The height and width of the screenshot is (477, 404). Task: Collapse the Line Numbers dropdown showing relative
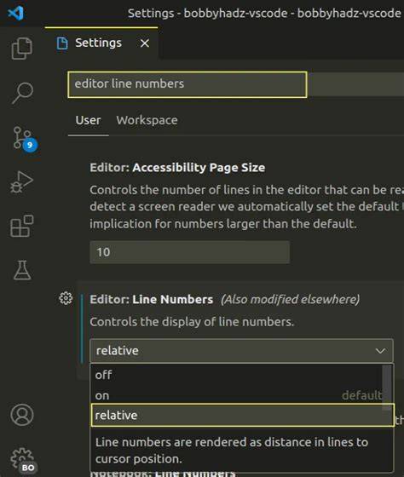(x=241, y=351)
